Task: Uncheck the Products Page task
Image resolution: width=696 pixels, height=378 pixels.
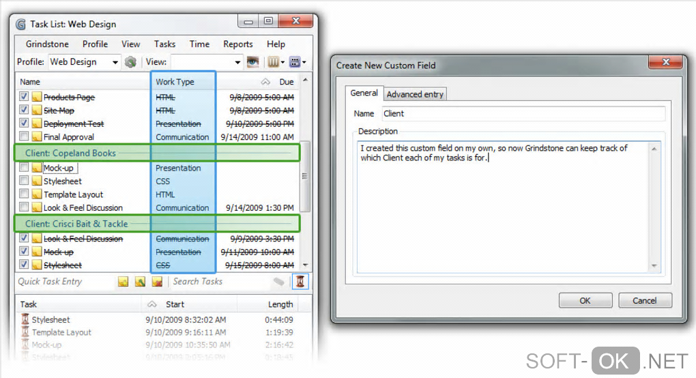Action: coord(24,96)
